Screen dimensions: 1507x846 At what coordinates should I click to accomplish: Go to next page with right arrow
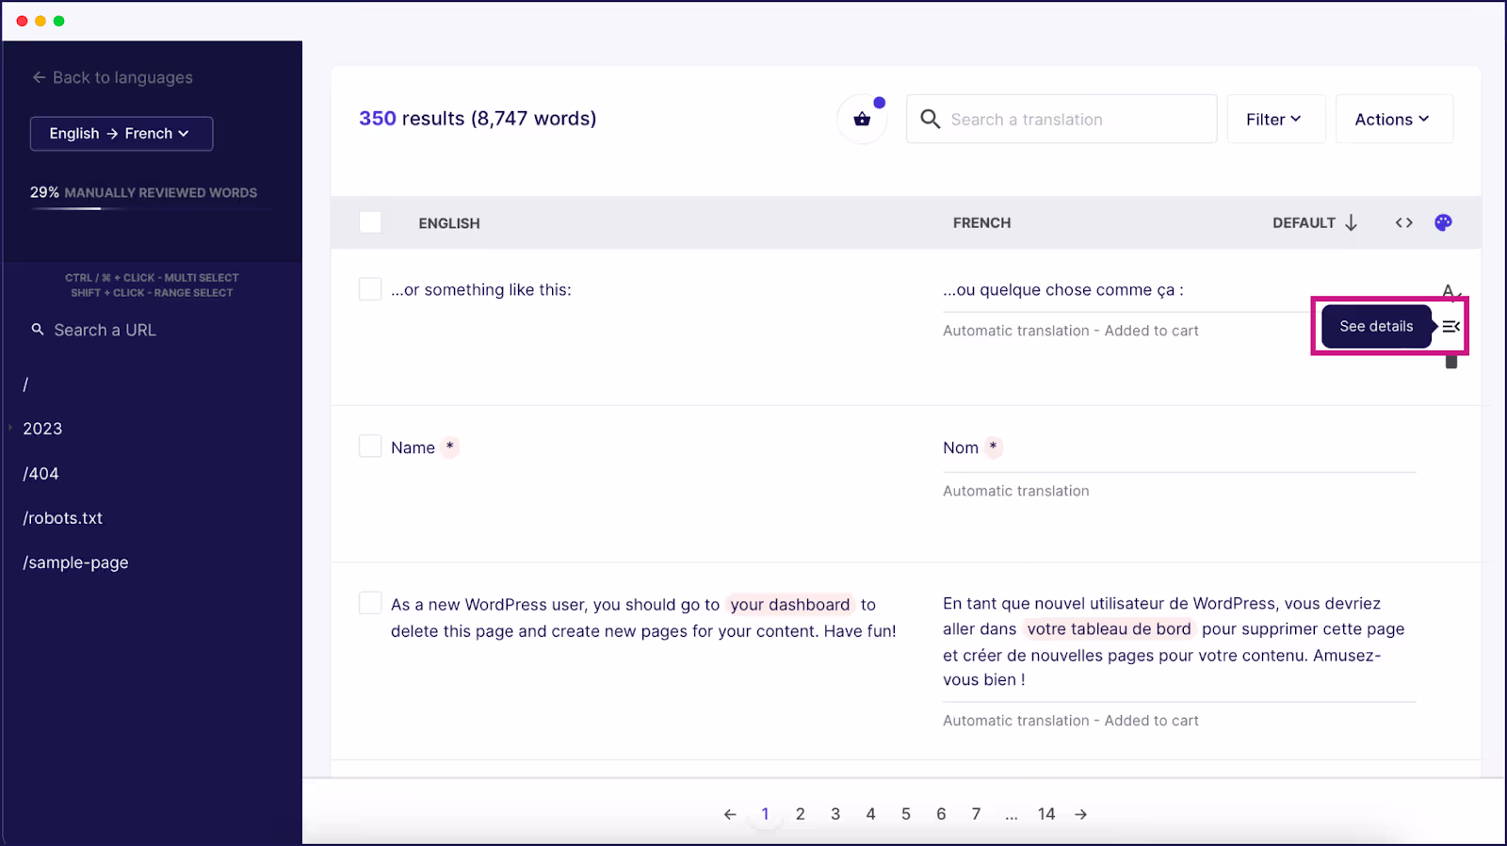[1081, 814]
